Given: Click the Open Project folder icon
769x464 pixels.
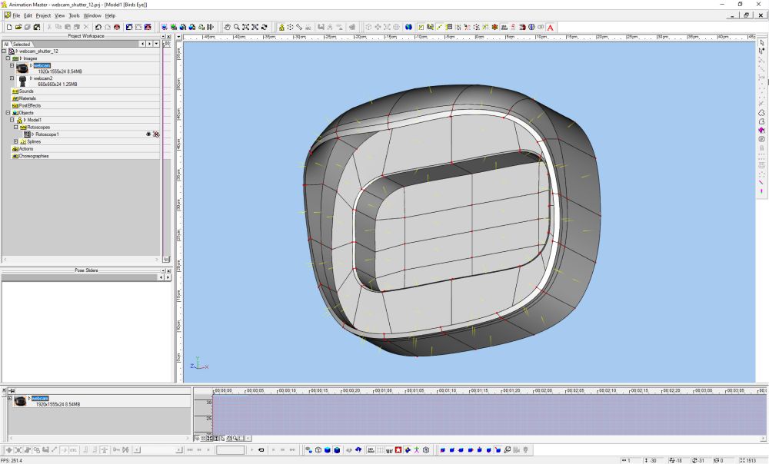Looking at the screenshot, I should pyautogui.click(x=19, y=28).
